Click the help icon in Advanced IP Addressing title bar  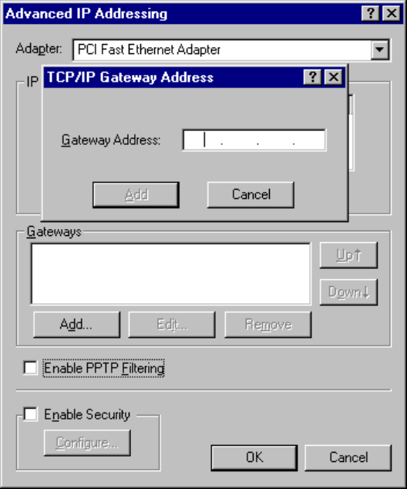pos(371,13)
